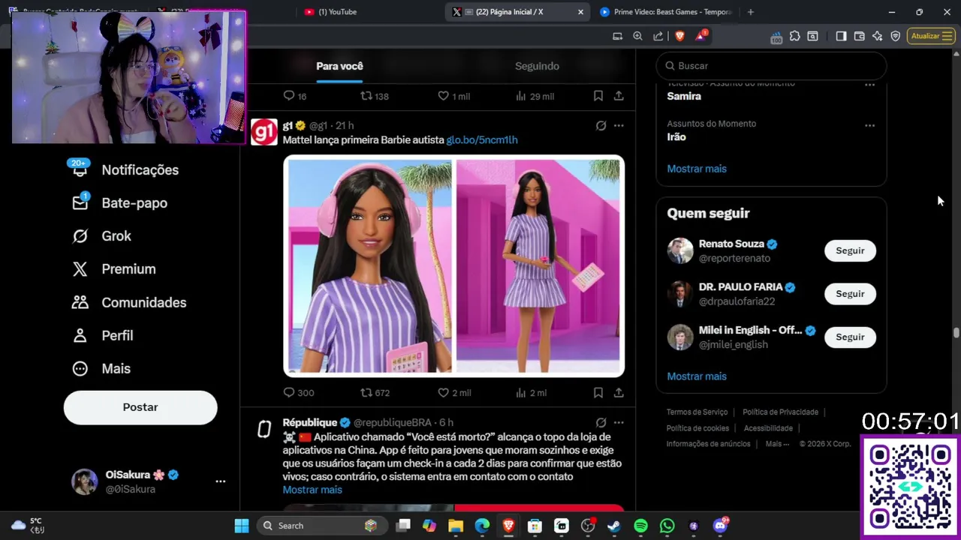Screen dimensions: 961x540
Task: Open Brave Rewards triangle icon
Action: click(701, 36)
